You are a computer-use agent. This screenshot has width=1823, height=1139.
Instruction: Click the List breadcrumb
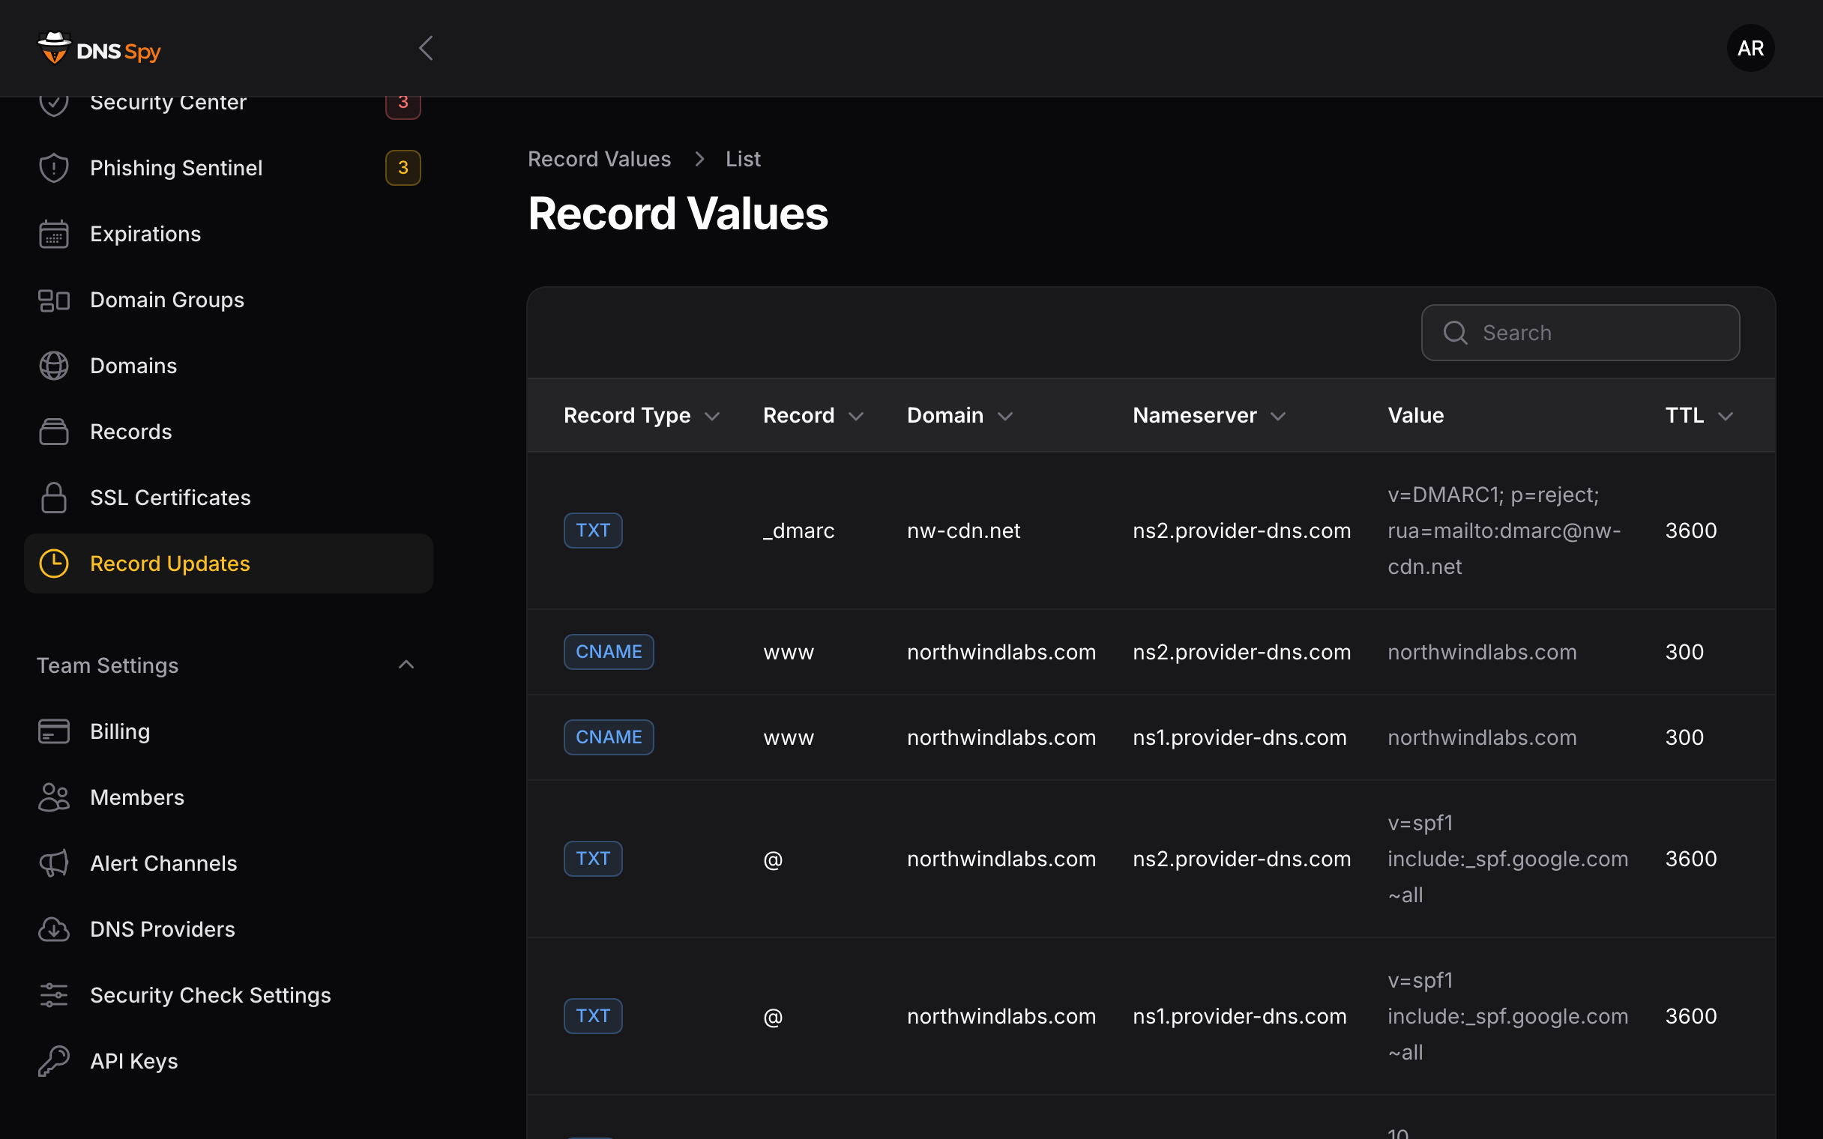tap(743, 159)
